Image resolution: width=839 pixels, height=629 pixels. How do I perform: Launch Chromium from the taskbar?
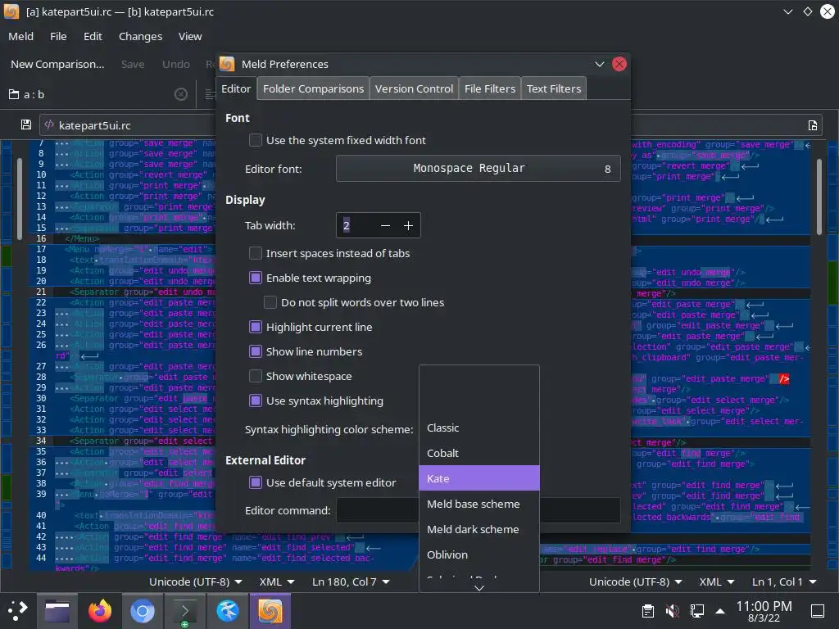[x=143, y=610]
